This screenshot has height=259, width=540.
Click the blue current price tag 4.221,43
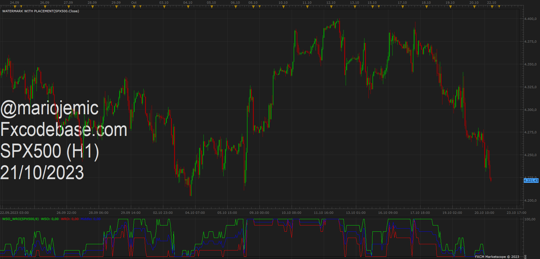point(531,181)
